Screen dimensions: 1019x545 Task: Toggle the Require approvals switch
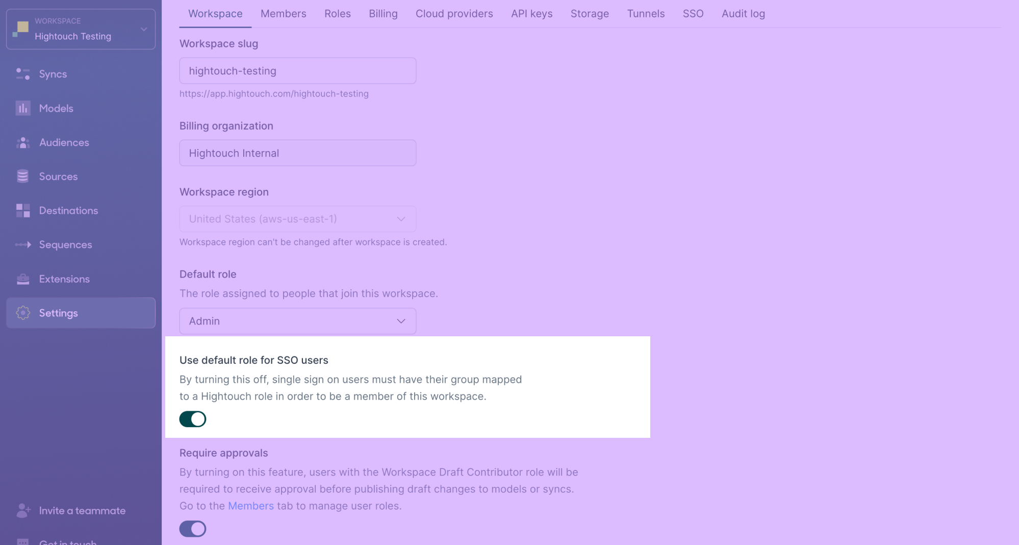click(x=193, y=529)
